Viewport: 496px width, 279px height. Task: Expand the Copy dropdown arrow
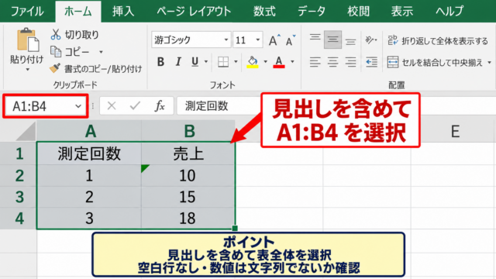tap(101, 52)
